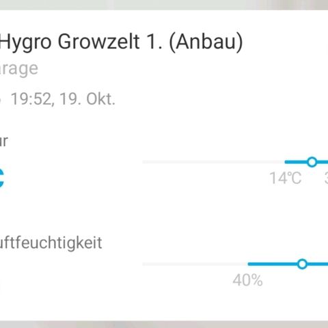
Task: Click the circular handle on the humidity slider
Action: point(302,264)
